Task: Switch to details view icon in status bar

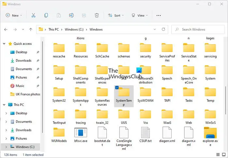Action: click(218, 155)
